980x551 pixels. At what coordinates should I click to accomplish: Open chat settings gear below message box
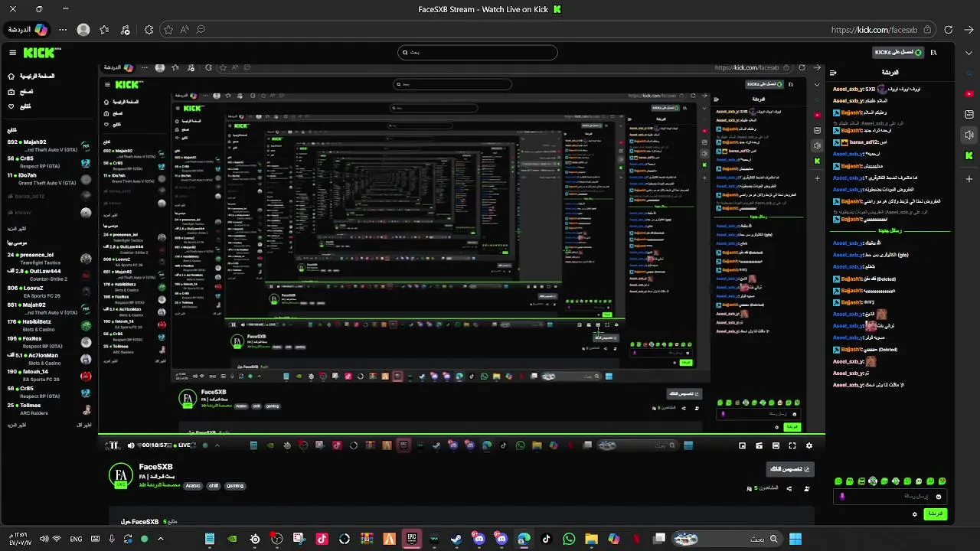[914, 514]
